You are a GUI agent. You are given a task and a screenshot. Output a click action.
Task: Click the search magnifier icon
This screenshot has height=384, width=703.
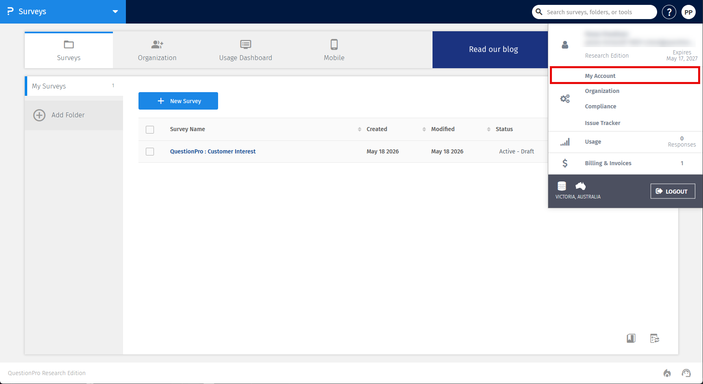coord(539,12)
